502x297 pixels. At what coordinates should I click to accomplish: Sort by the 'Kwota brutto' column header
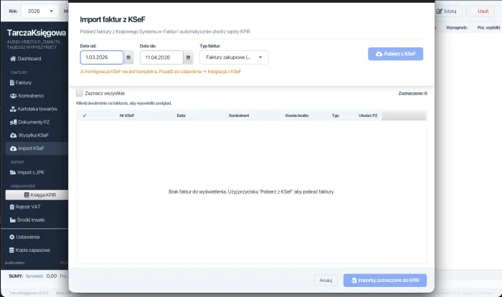click(295, 115)
